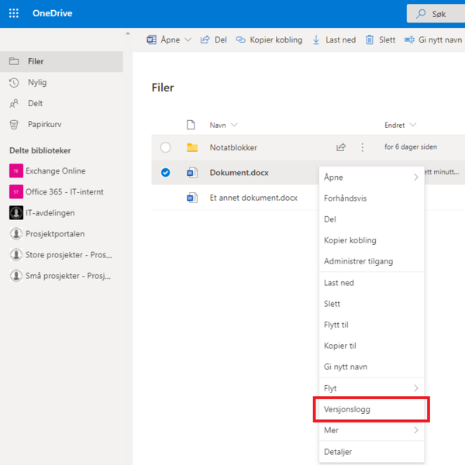Choose Flytt til in the context menu
Viewport: 465px width, 465px height.
(372, 325)
